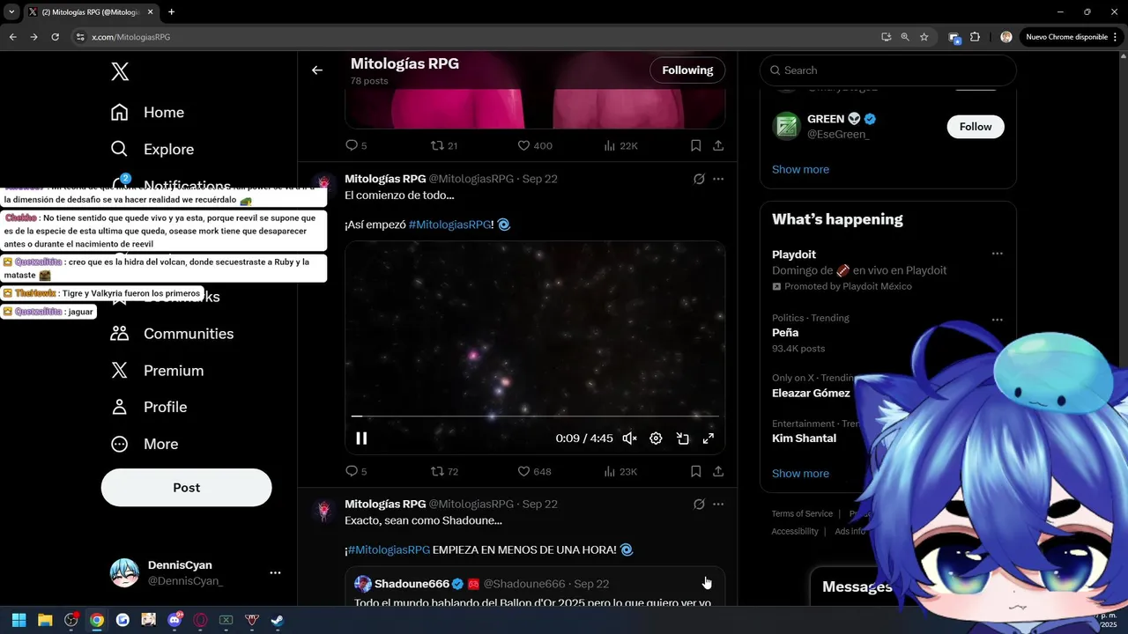Open video settings gear
This screenshot has width=1128, height=634.
coord(656,439)
